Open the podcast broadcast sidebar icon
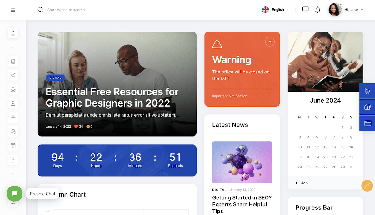 [x=13, y=117]
